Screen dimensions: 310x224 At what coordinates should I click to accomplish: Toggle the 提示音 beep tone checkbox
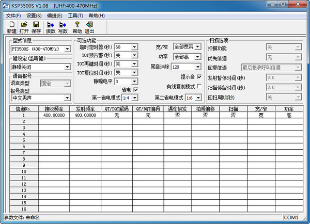[x=199, y=76]
